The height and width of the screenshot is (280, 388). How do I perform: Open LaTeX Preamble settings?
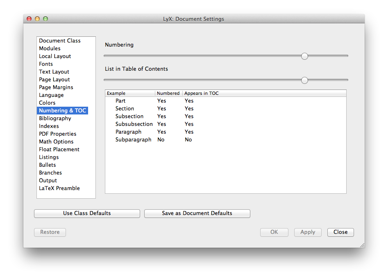click(x=59, y=188)
